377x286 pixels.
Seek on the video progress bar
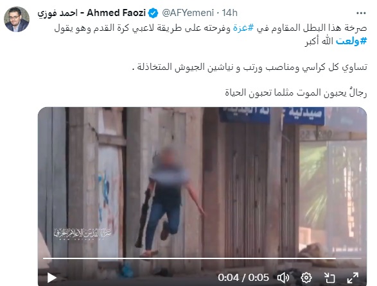coord(202,258)
